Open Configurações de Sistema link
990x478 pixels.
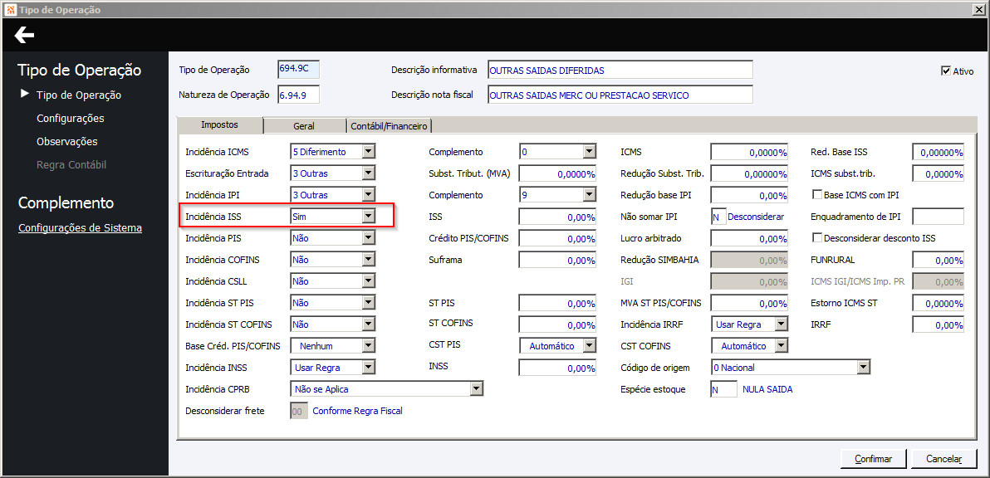pos(80,228)
